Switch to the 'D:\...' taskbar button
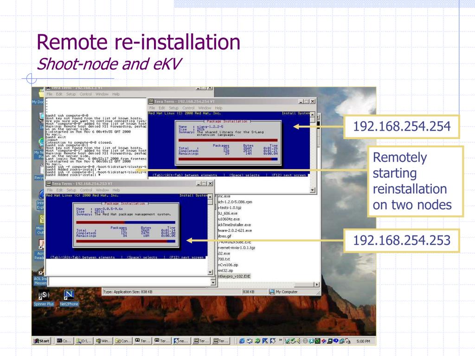Screen dimensions: 475x356 point(83,341)
